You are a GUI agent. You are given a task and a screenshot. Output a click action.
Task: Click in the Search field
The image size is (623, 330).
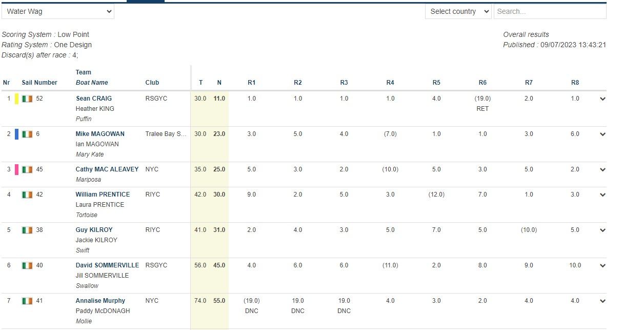(550, 11)
